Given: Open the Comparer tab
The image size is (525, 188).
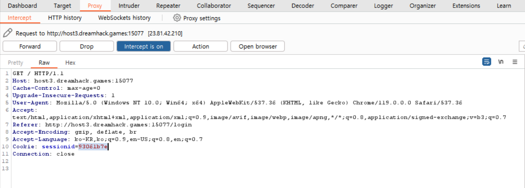Looking at the screenshot, I should (x=344, y=6).
